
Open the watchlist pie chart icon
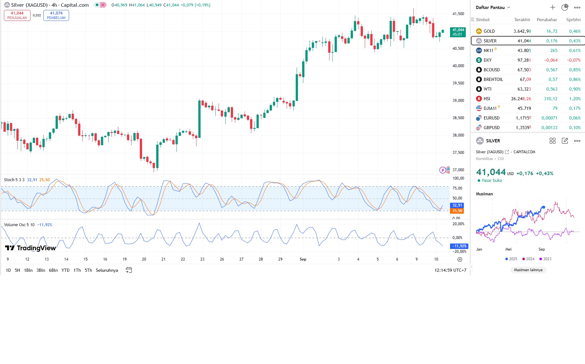(x=565, y=7)
